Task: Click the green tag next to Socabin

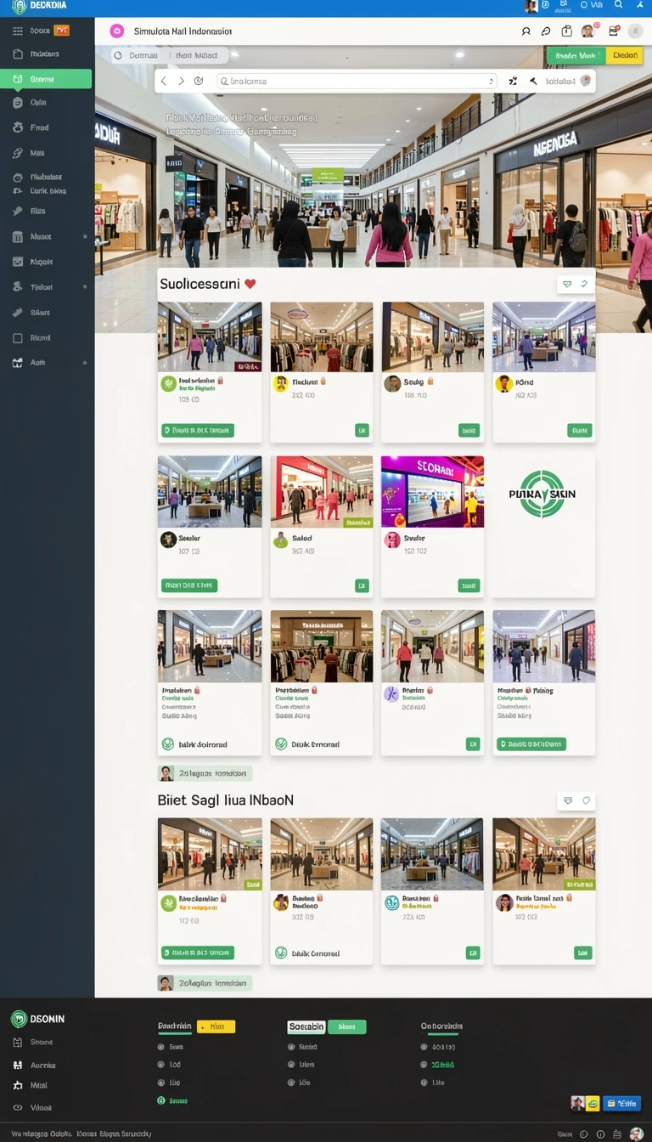Action: pyautogui.click(x=346, y=1026)
